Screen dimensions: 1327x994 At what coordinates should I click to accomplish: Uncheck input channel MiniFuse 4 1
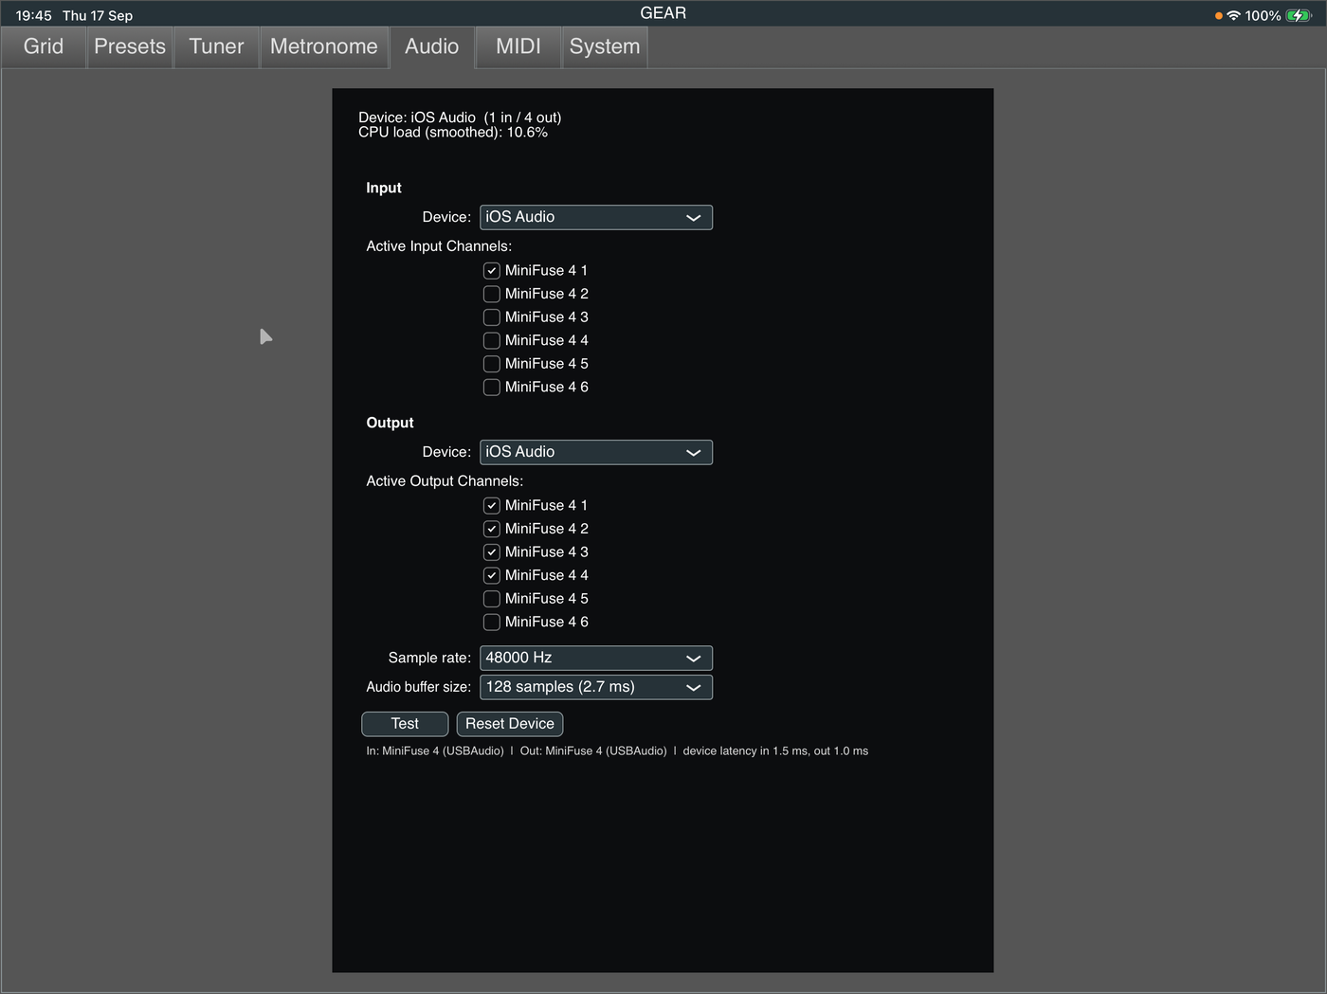point(492,271)
